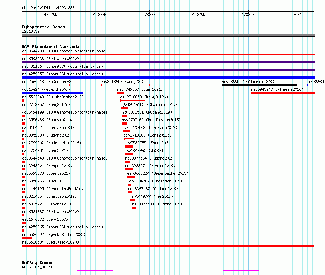Screen dimensions: 325x275
Task: Click the 47028k ruler tick label
Action: [149, 15]
